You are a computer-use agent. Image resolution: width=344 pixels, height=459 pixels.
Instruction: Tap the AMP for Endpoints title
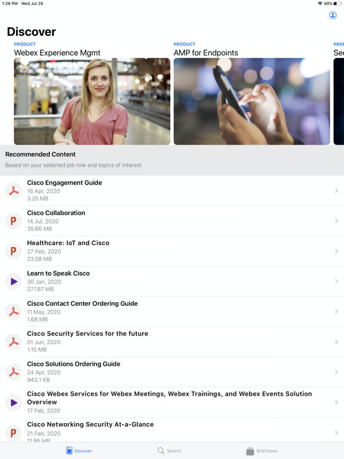pyautogui.click(x=205, y=53)
